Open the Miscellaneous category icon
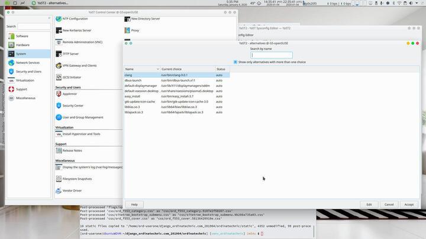The image size is (426, 239). tap(11, 98)
